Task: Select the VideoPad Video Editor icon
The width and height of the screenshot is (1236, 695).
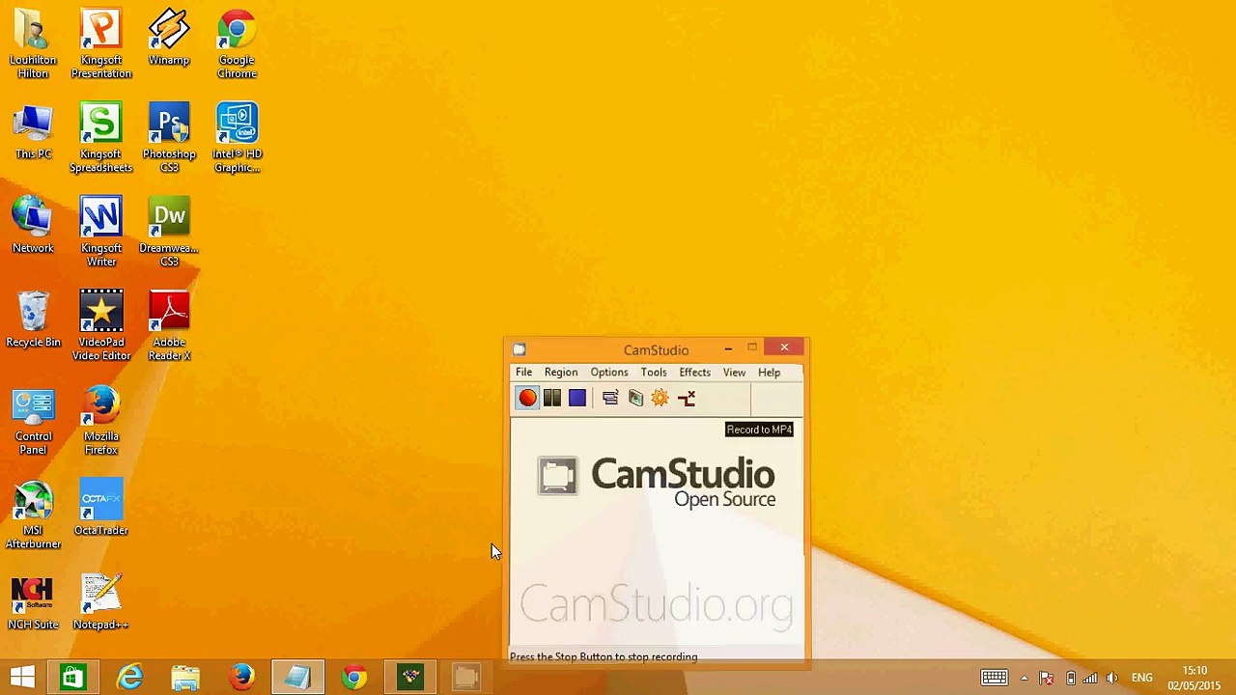Action: tap(101, 325)
